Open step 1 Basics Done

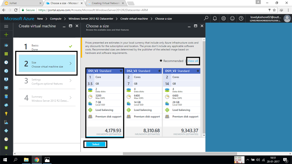[47, 46]
